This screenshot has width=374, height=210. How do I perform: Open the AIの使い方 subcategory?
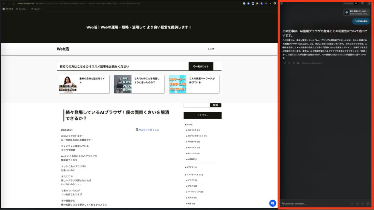coord(193,142)
